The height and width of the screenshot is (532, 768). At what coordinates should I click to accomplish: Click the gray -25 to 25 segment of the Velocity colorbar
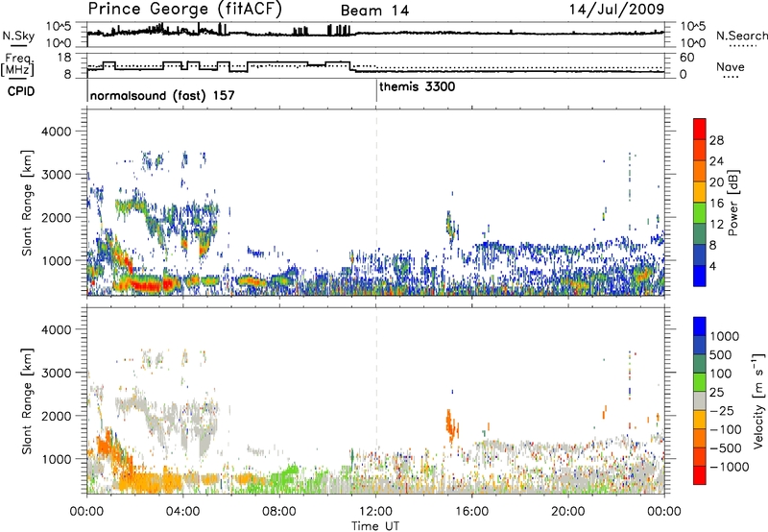point(700,400)
